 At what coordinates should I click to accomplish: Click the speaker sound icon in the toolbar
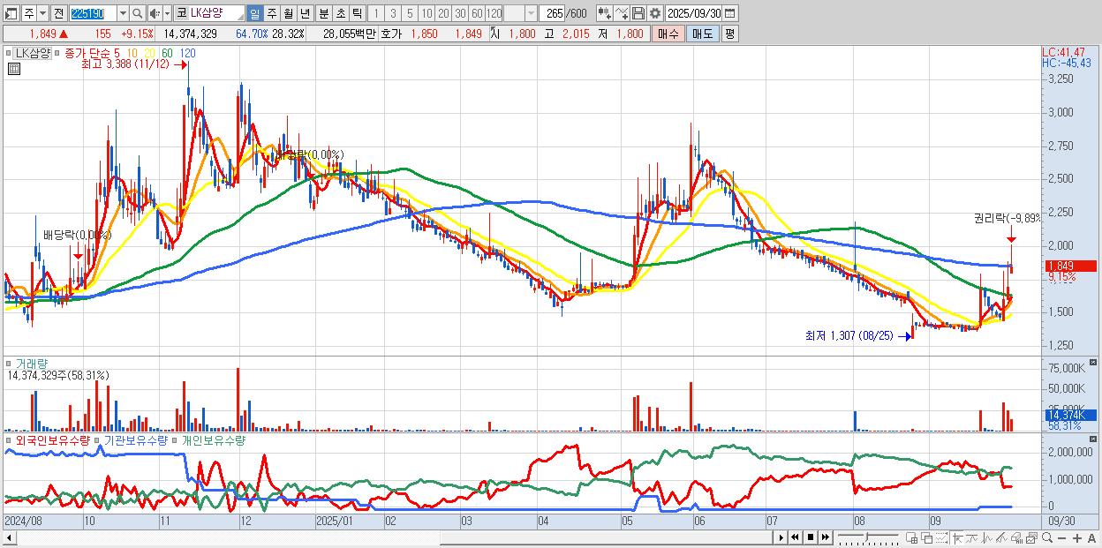154,13
